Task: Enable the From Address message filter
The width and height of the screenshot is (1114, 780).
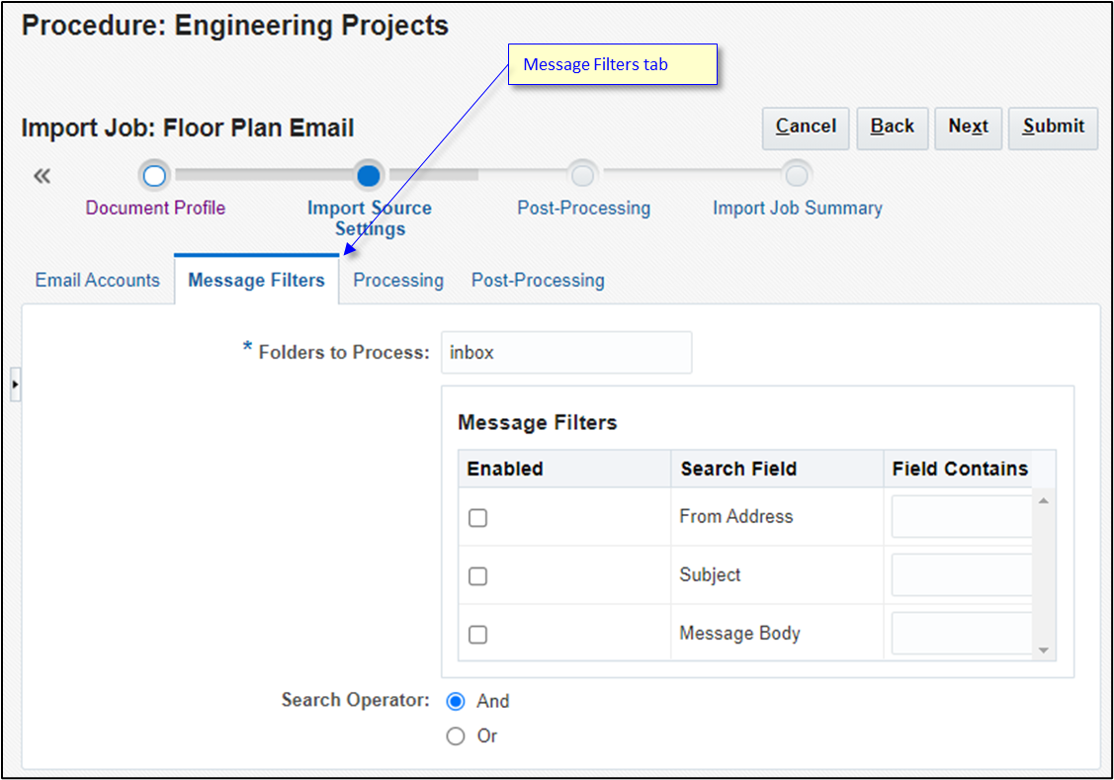Action: 478,517
